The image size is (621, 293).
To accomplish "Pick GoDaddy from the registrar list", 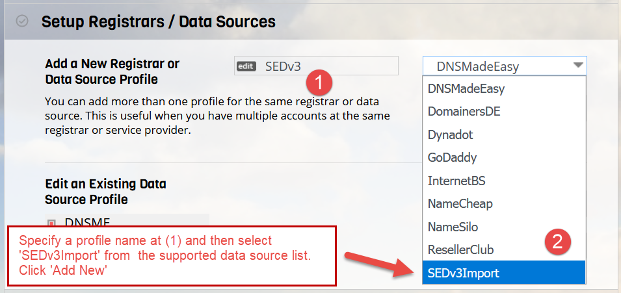I will pos(504,158).
